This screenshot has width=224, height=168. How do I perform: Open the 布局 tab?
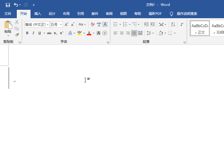(66, 14)
